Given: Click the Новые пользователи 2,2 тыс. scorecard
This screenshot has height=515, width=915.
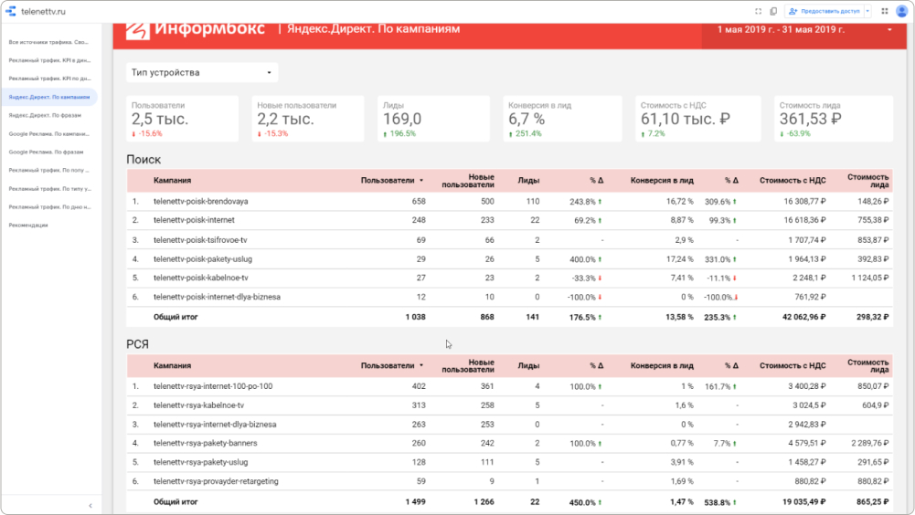Looking at the screenshot, I should [308, 119].
